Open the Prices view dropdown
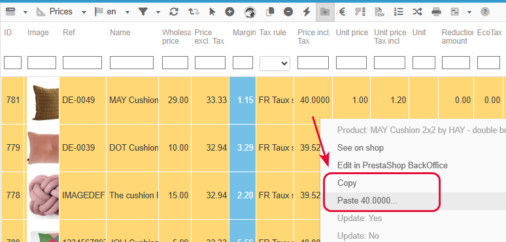 [61, 12]
